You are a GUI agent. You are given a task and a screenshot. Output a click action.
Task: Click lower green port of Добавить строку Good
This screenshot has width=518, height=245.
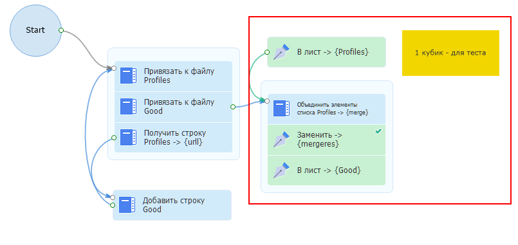point(113,205)
